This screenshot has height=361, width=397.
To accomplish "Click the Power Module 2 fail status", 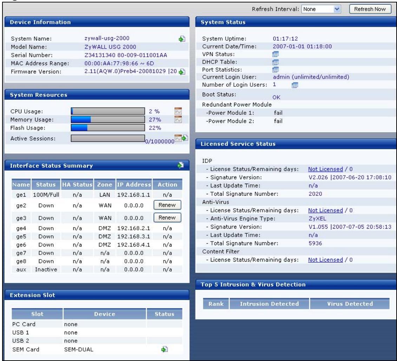I will pyautogui.click(x=278, y=121).
